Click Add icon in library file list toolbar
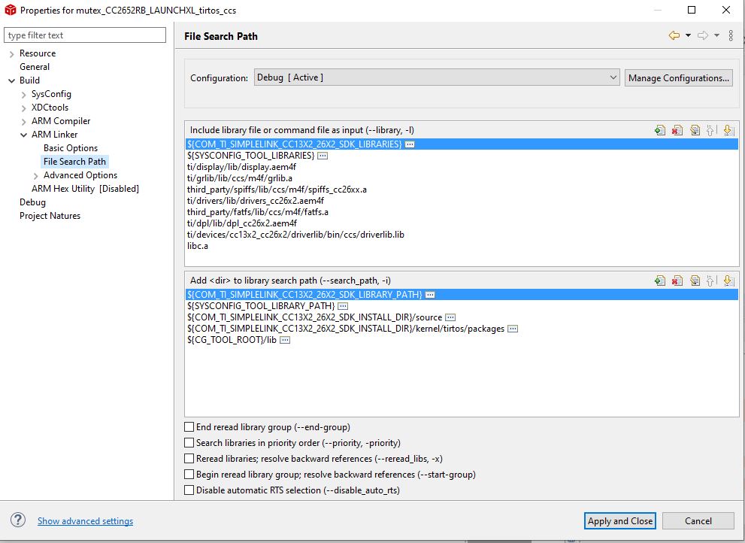745x543 pixels. pos(660,130)
